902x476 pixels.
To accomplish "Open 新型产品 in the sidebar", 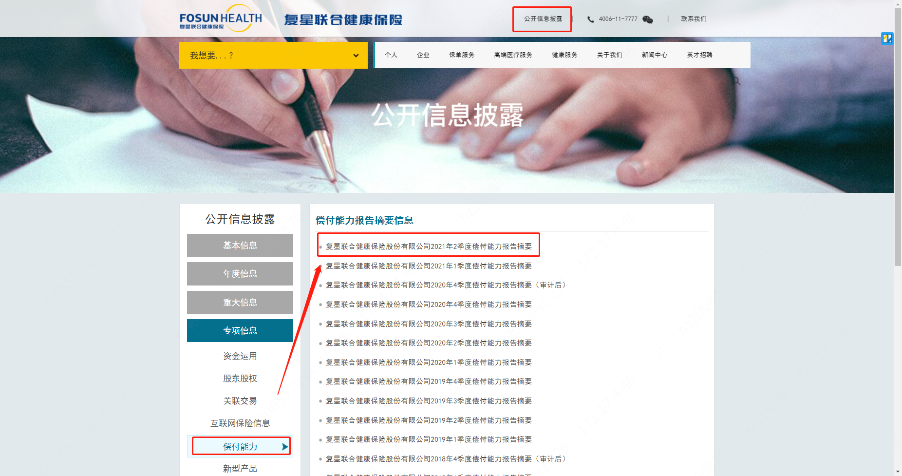I will tap(240, 469).
